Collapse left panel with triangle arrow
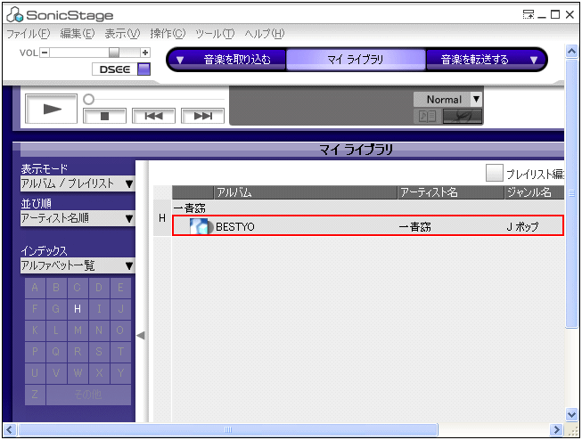Image resolution: width=582 pixels, height=440 pixels. (x=141, y=336)
